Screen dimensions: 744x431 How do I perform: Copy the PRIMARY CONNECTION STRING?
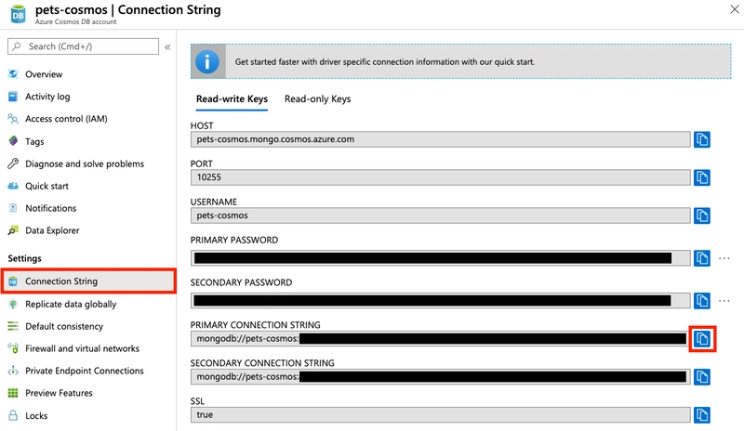coord(702,338)
